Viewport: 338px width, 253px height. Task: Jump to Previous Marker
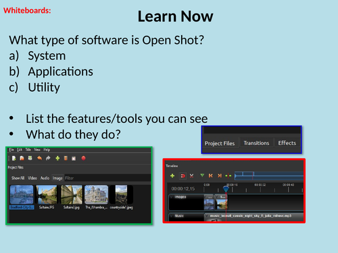pyautogui.click(x=210, y=175)
